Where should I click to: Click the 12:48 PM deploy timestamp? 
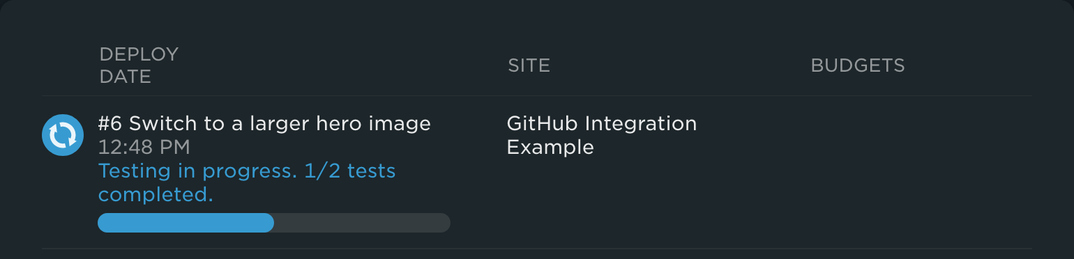click(144, 148)
